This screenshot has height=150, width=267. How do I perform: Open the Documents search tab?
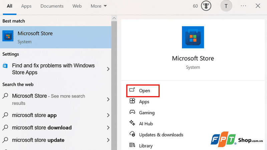click(52, 6)
